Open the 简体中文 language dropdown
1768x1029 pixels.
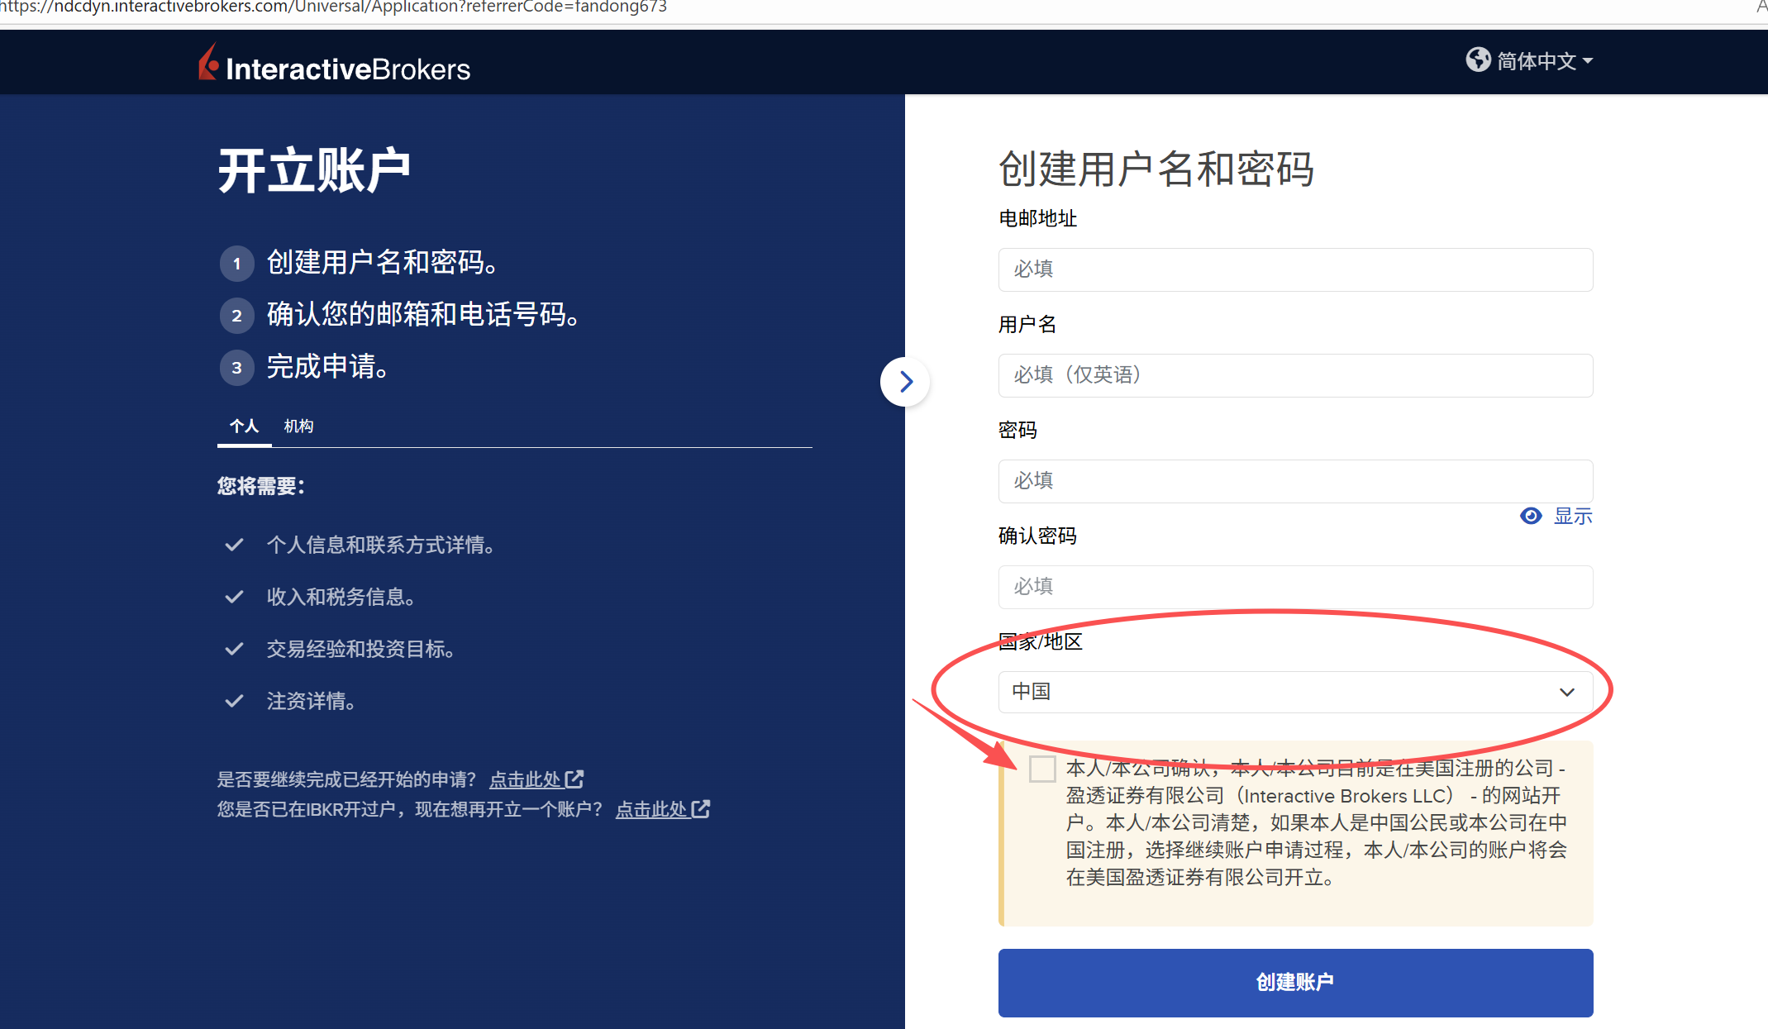pos(1539,60)
